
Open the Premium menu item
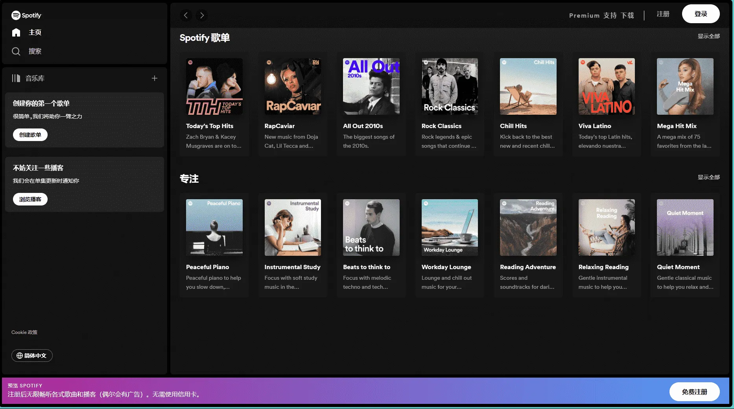click(x=584, y=15)
